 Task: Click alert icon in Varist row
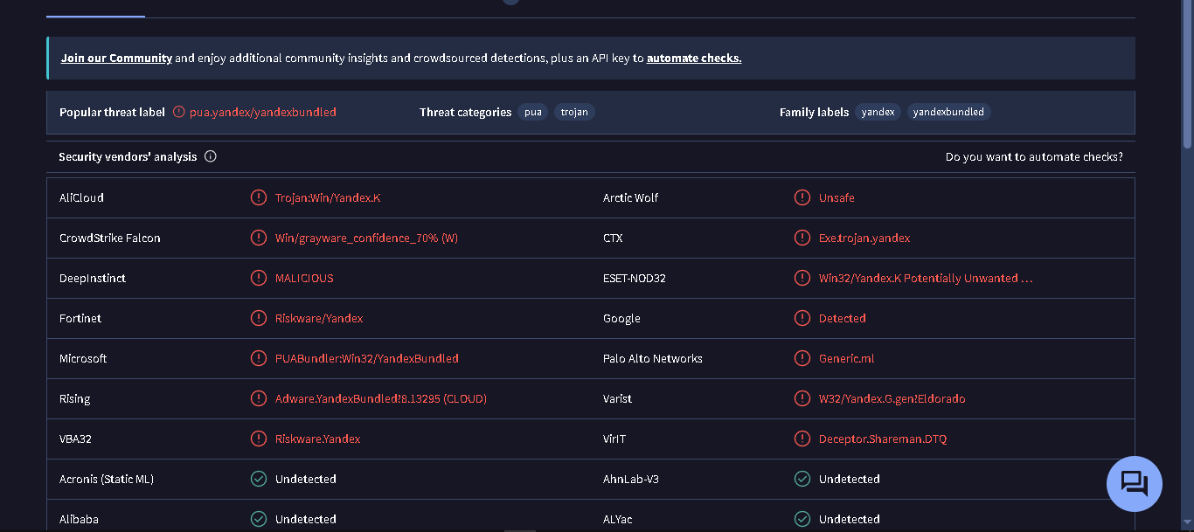pos(802,398)
